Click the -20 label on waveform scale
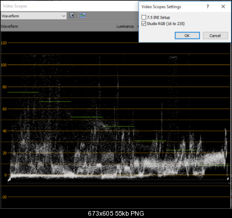 [4, 197]
